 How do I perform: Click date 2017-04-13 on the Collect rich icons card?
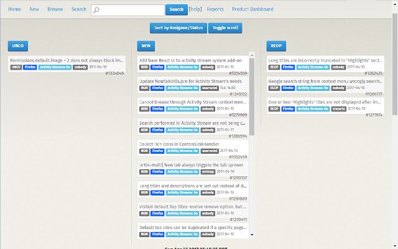pos(229,151)
